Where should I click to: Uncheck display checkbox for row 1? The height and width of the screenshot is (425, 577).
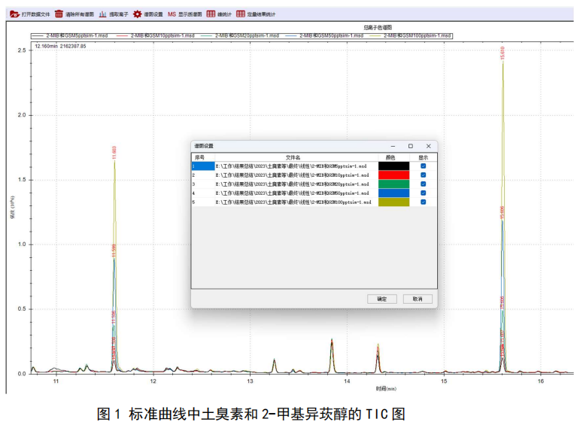pos(423,165)
